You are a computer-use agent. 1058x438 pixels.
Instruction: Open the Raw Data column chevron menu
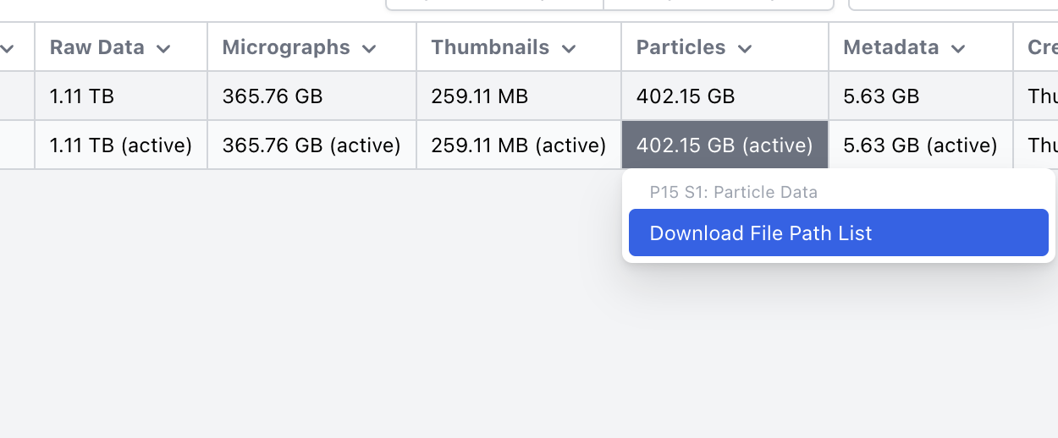click(x=164, y=48)
